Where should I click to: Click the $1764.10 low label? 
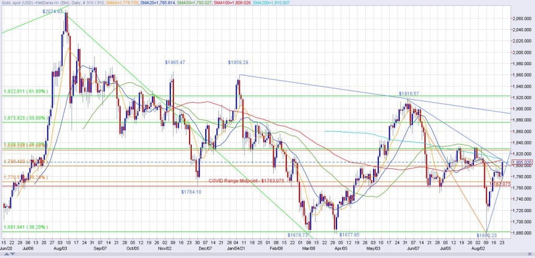(191, 192)
